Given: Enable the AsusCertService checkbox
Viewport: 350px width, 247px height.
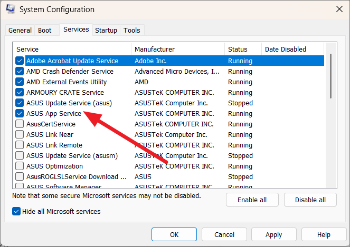Looking at the screenshot, I should pos(20,124).
